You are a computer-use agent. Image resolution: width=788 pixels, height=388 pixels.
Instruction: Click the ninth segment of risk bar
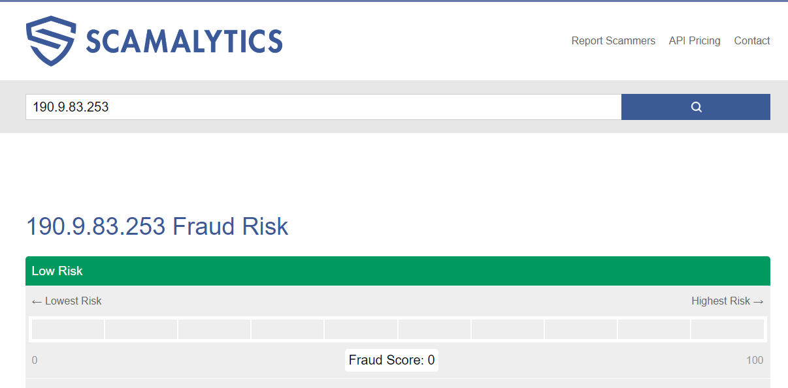click(653, 329)
